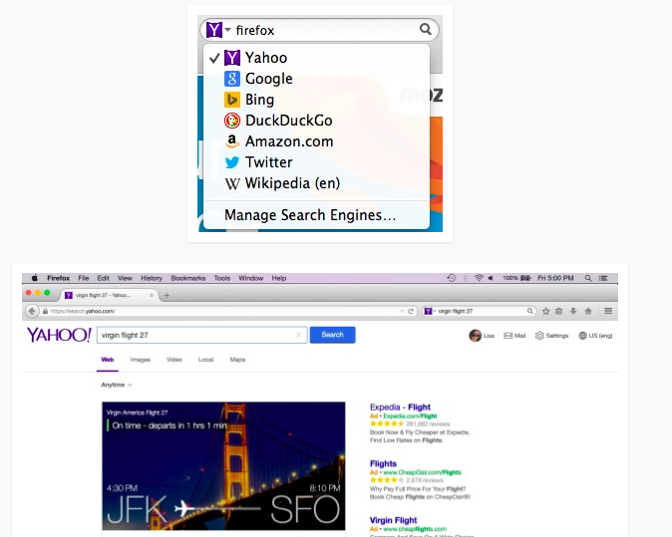Open the Notification Center icon

[603, 278]
